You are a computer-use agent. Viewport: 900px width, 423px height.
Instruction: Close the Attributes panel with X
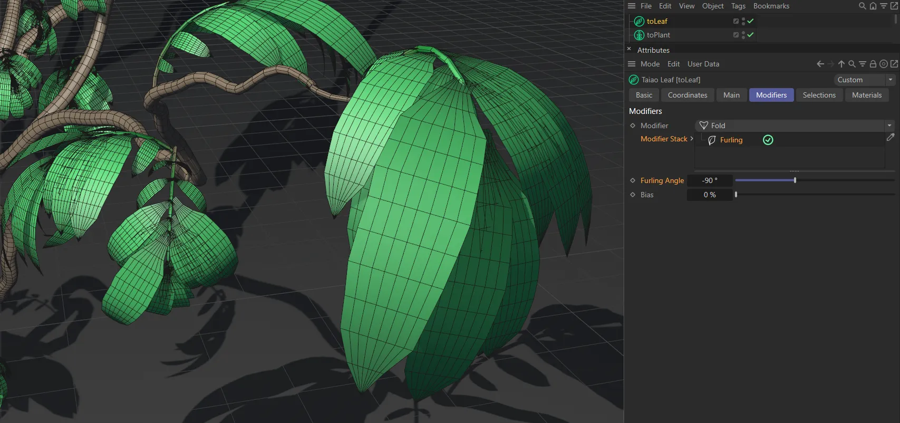[x=629, y=49]
